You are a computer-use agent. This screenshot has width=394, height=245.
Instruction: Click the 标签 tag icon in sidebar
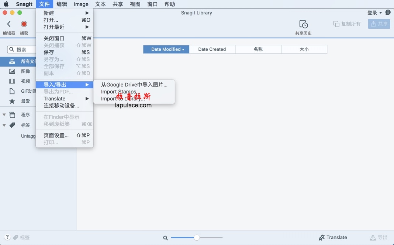point(12,125)
